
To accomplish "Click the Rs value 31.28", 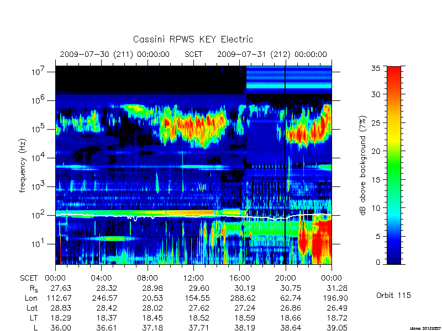I will (x=337, y=288).
